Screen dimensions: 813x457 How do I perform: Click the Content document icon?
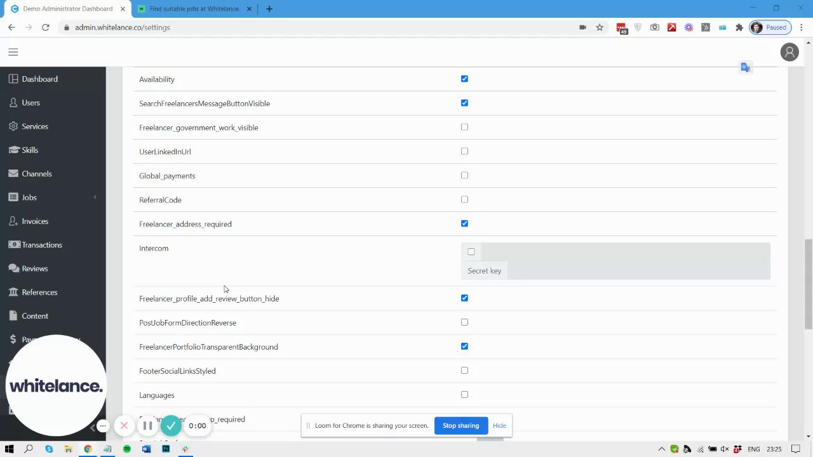(13, 315)
